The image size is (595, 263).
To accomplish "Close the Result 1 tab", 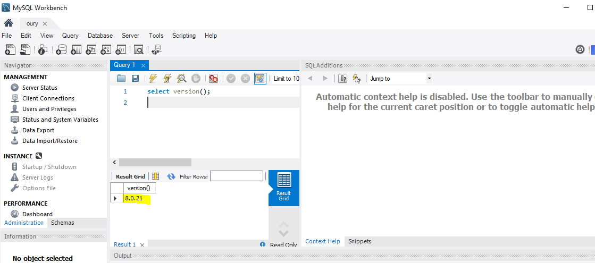I will pos(142,245).
